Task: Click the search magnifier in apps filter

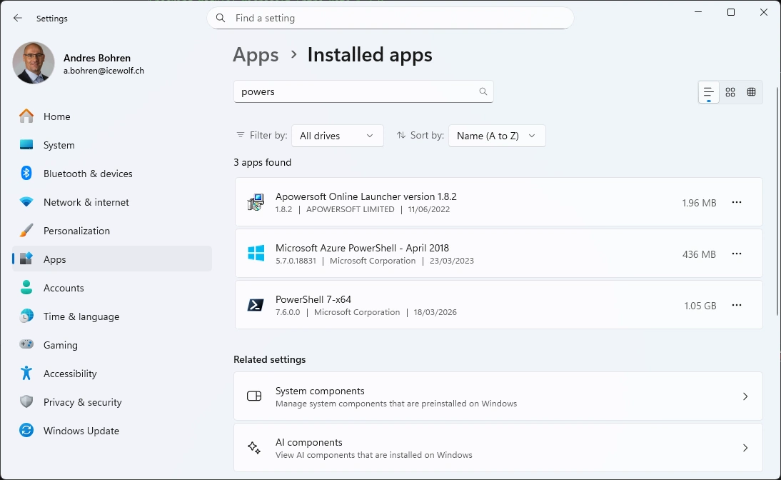Action: click(483, 91)
